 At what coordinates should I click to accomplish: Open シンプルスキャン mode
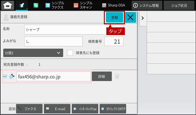click(x=83, y=5)
